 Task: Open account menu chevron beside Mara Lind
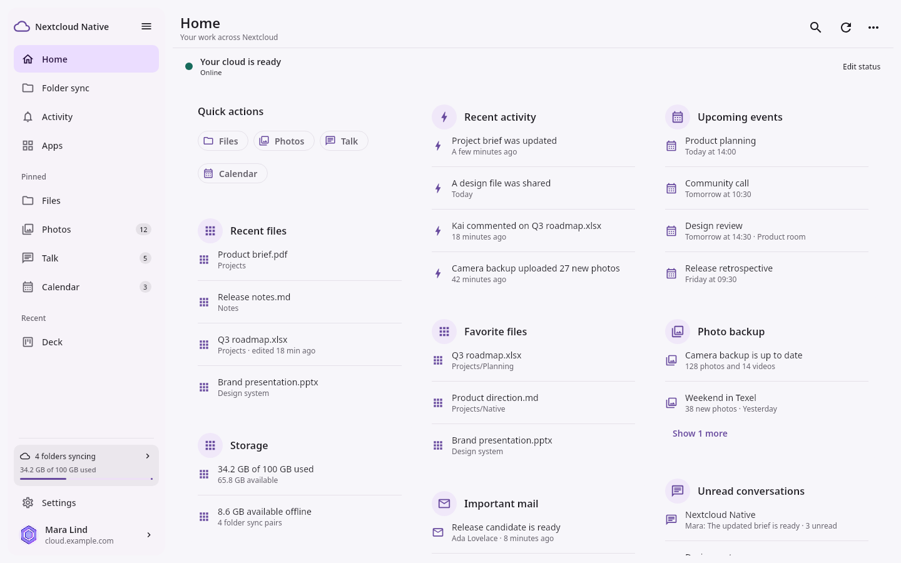click(x=149, y=535)
